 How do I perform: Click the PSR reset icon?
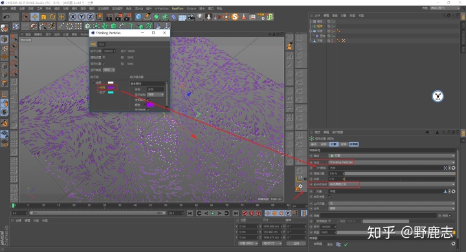[x=261, y=17]
